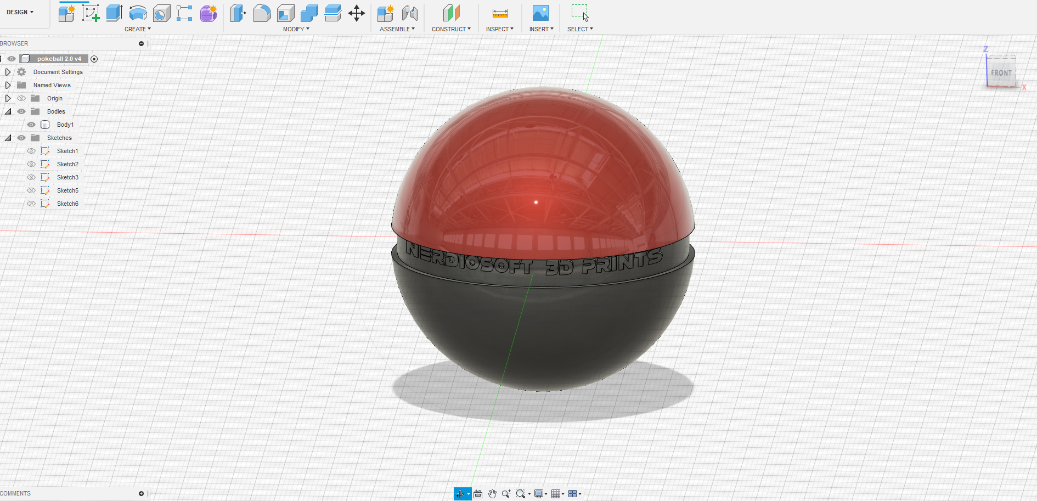
Task: Select Sketch6 in the browser tree
Action: click(67, 204)
